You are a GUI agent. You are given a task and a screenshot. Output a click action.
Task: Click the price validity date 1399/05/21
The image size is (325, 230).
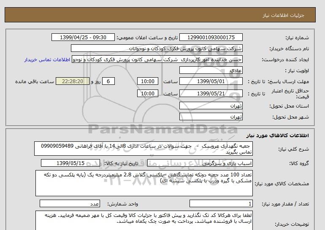211,93
